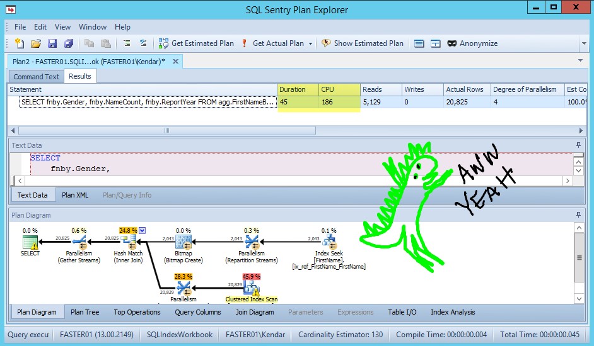
Task: Click the split window layout icon
Action: [436, 43]
